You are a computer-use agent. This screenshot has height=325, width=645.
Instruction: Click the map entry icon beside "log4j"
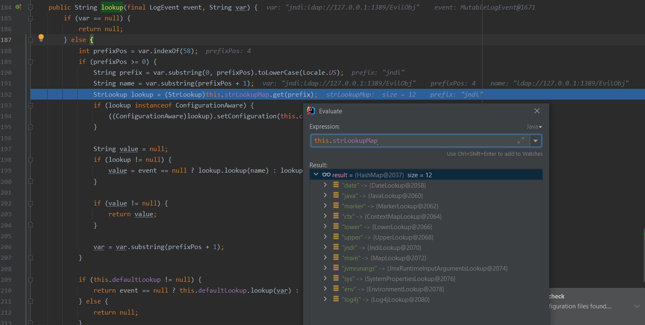click(336, 299)
